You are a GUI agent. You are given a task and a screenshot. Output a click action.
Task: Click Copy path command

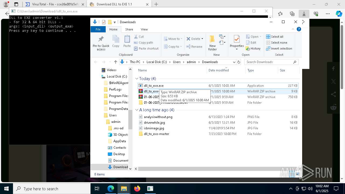pos(143,43)
